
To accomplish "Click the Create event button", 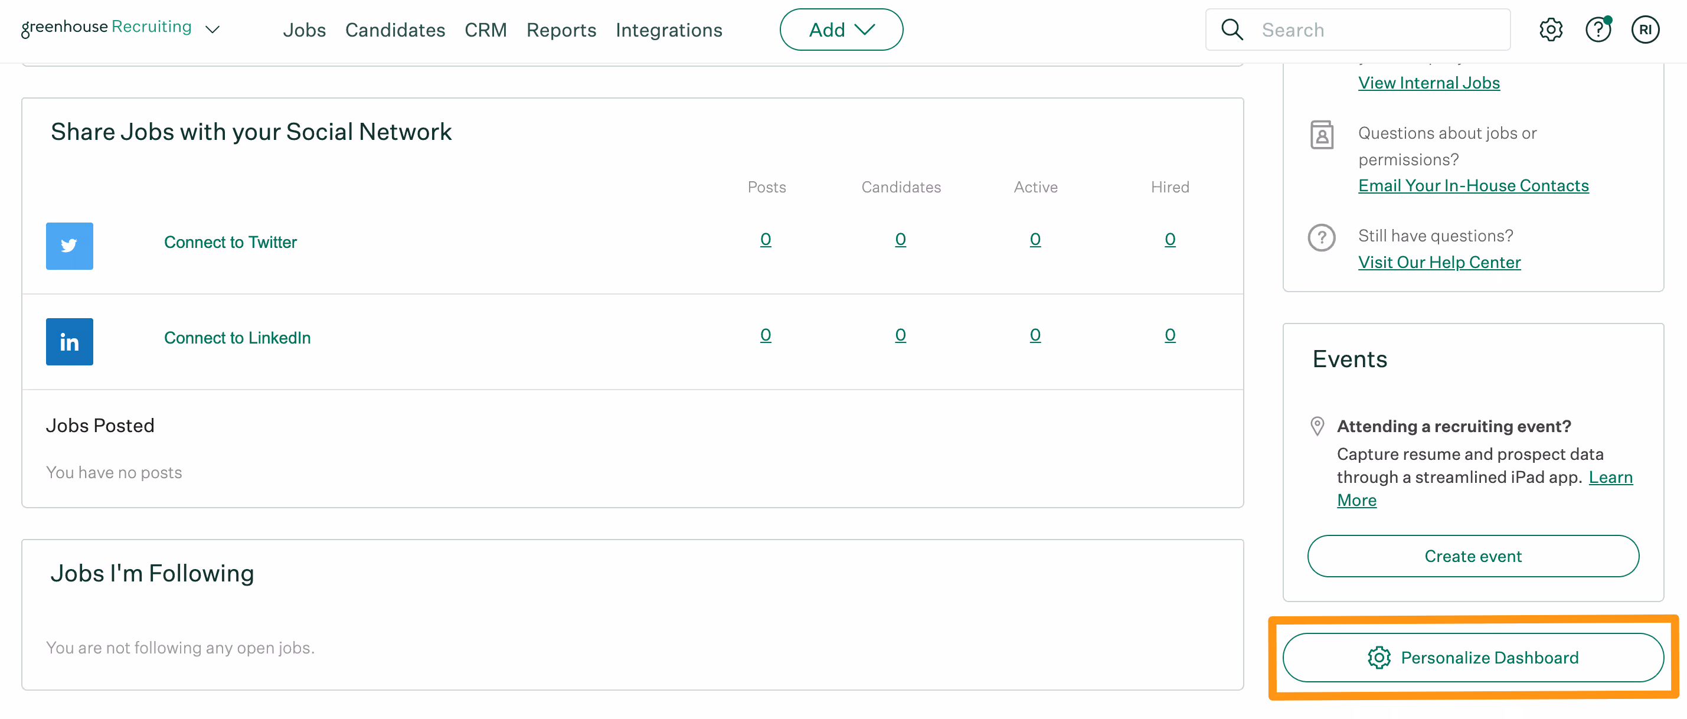I will pyautogui.click(x=1473, y=556).
